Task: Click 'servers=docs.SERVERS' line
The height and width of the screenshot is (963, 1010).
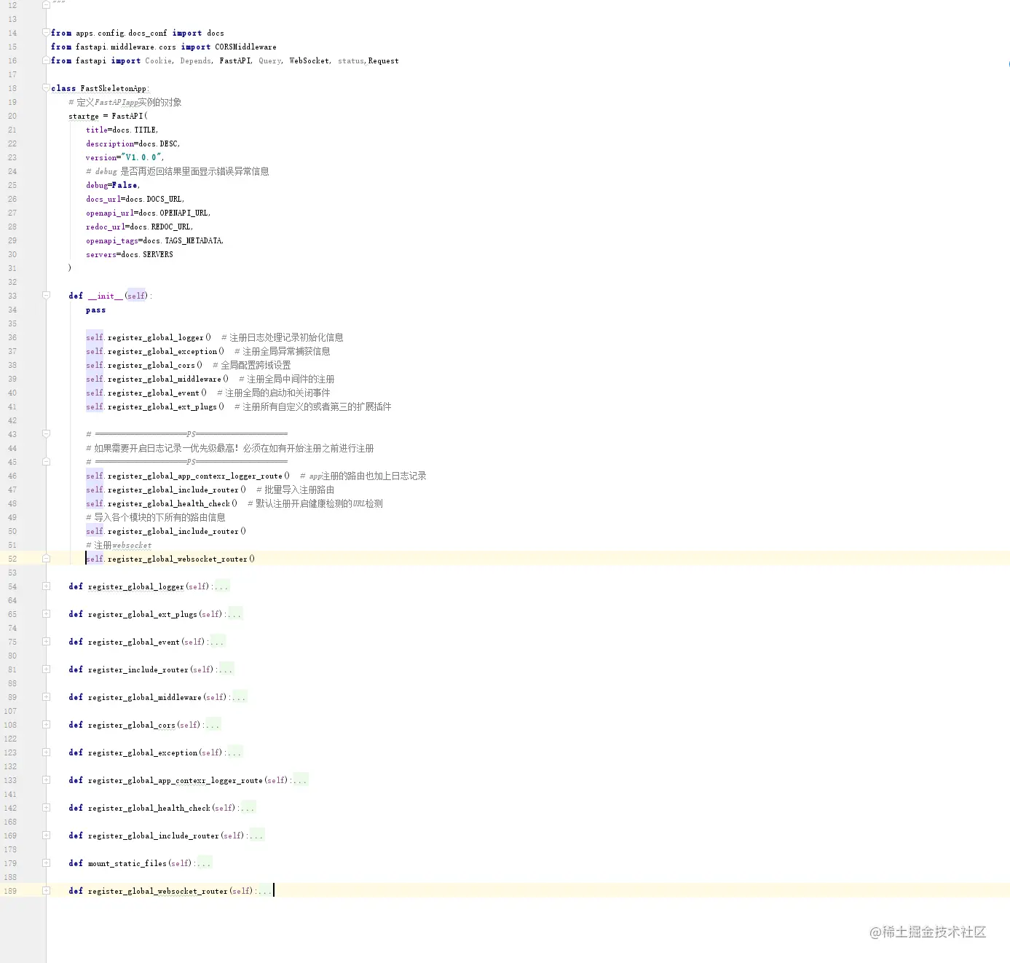Action: click(130, 254)
